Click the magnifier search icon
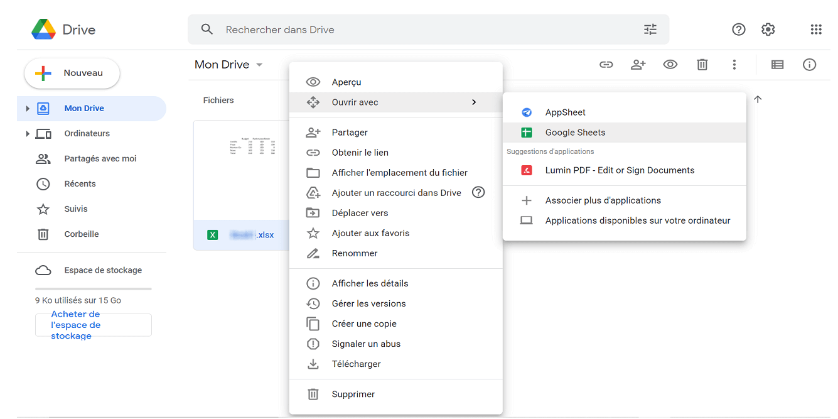 207,30
